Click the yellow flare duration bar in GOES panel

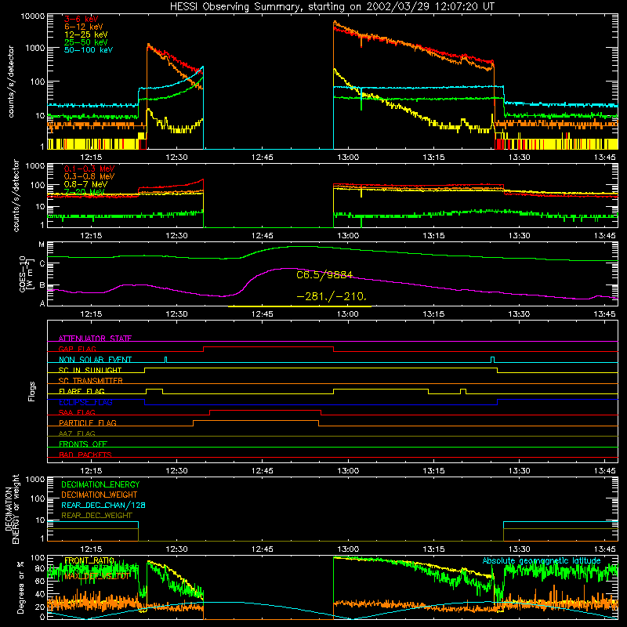299,306
